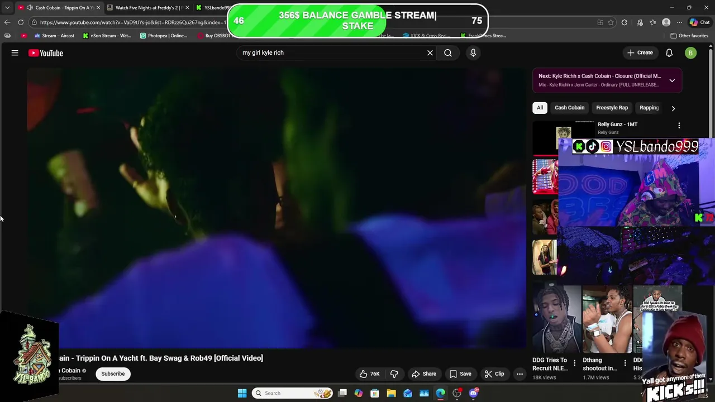Switch to Cash Cobain - Trippin tab
Image resolution: width=715 pixels, height=402 pixels.
(x=59, y=8)
